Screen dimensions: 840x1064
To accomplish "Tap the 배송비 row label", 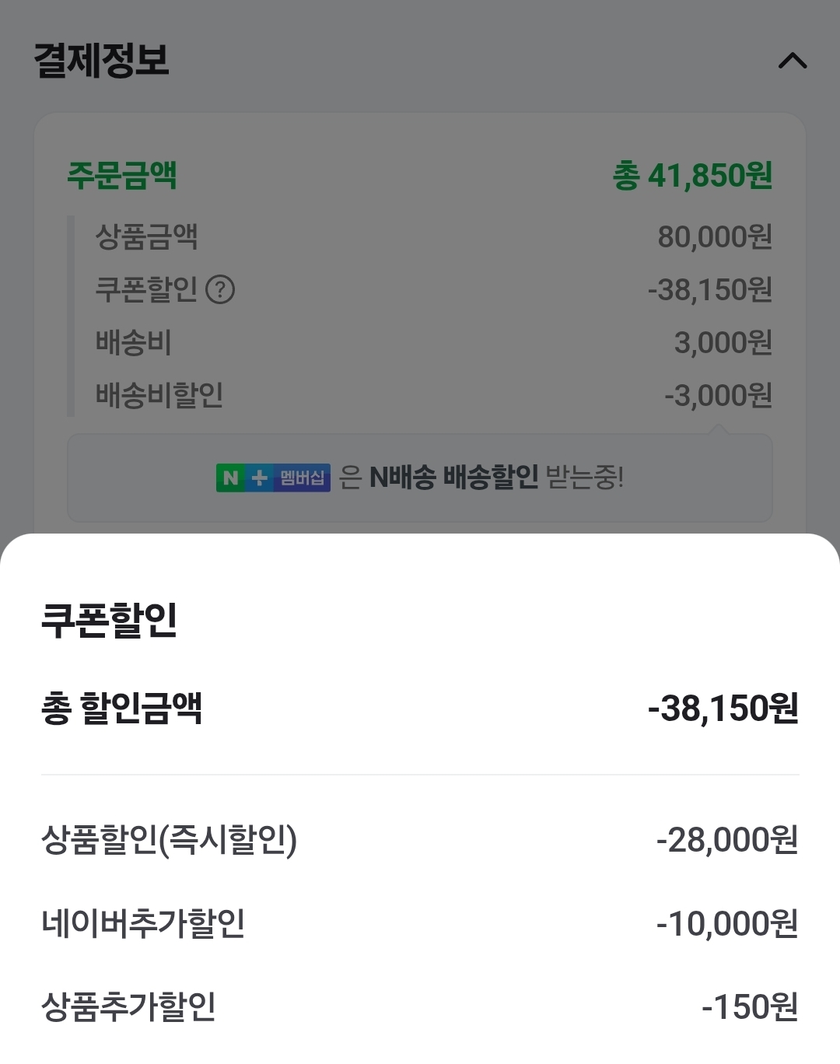I will tap(133, 342).
